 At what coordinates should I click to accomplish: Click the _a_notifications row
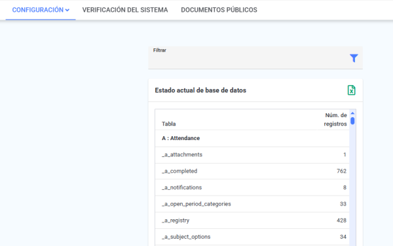click(x=252, y=187)
